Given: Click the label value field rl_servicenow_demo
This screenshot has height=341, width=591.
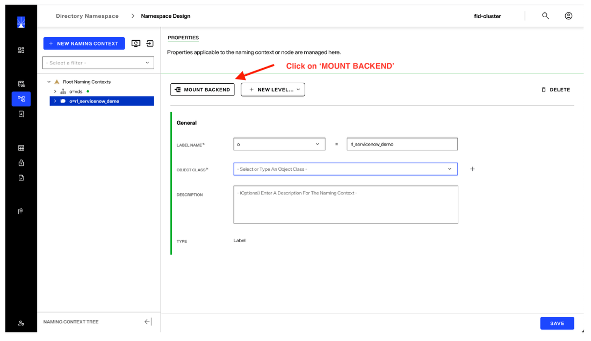Looking at the screenshot, I should click(x=402, y=144).
